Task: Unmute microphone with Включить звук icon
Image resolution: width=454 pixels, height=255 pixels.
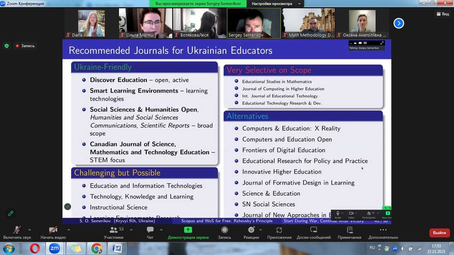Action: [17, 231]
